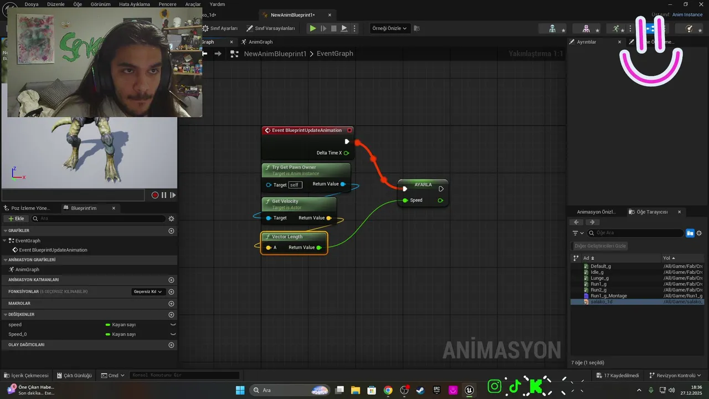This screenshot has width=709, height=399.
Task: Open Blueprint'im panel settings gear
Action: coord(171,219)
